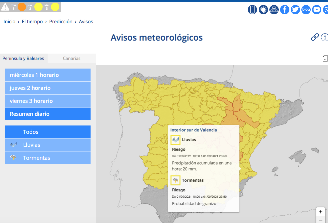Copy page link via chain icon
Viewport: 328px width, 223px height.
(315, 37)
